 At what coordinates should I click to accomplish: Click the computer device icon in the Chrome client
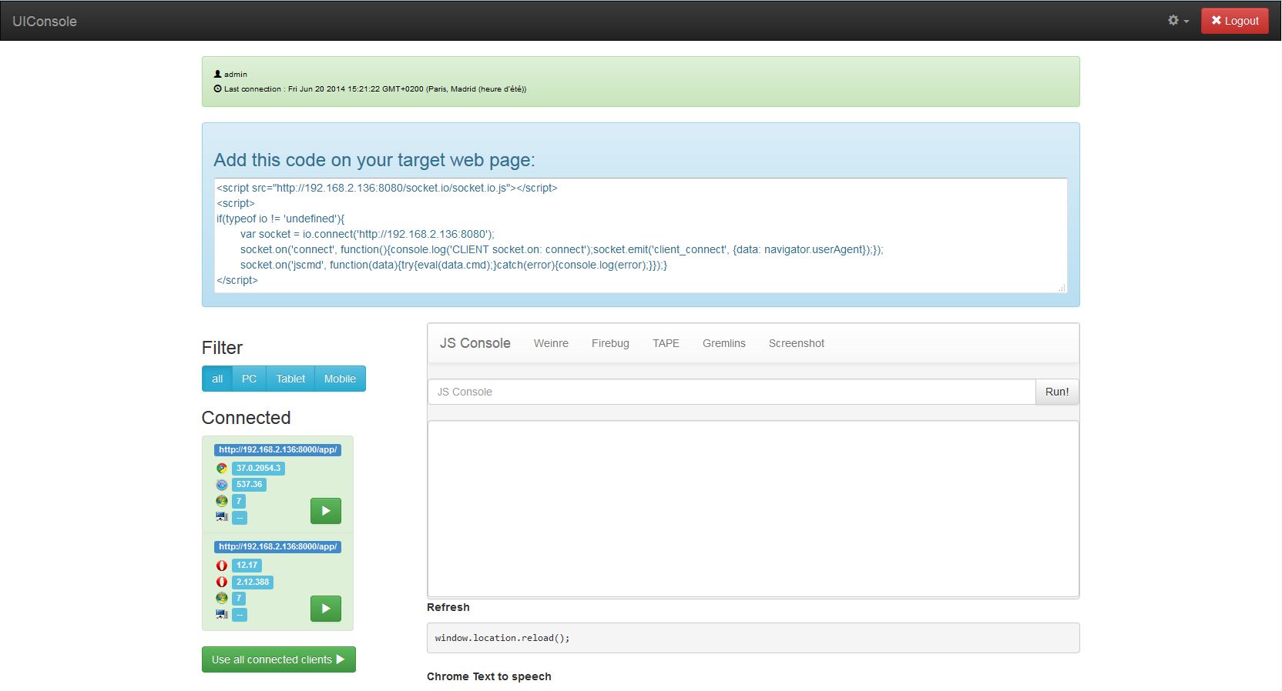click(x=222, y=517)
